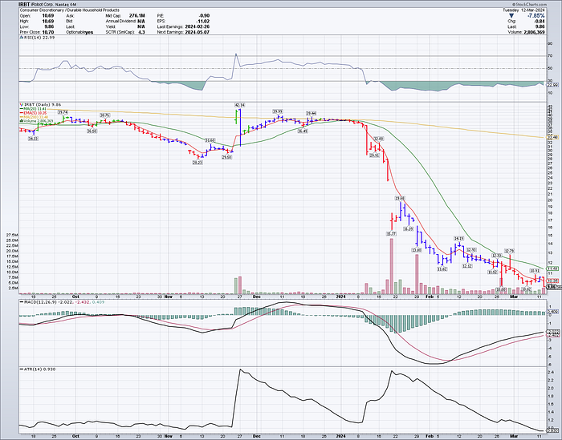Click the 42.14 price high annotation
Screen dimensions: 562x440
(239, 105)
